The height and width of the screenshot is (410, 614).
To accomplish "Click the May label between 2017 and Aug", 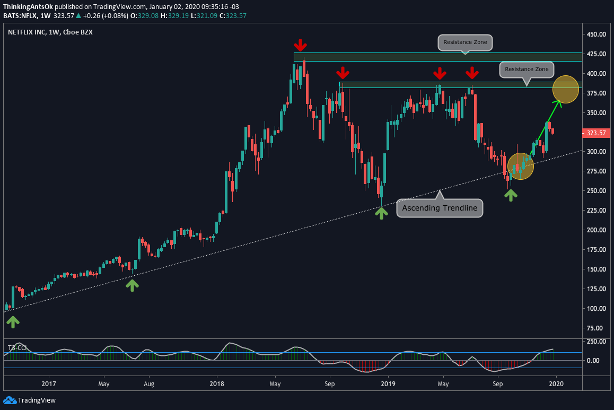I will pyautogui.click(x=104, y=384).
